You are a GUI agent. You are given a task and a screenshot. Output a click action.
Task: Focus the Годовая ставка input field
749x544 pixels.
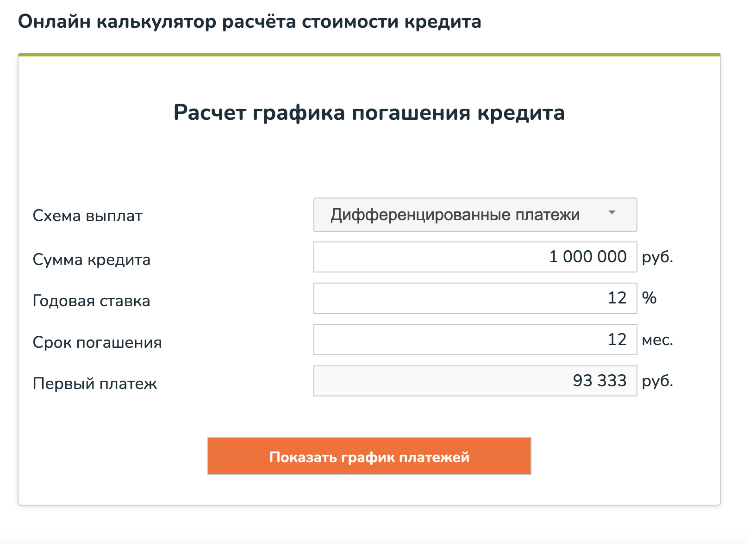coord(475,298)
